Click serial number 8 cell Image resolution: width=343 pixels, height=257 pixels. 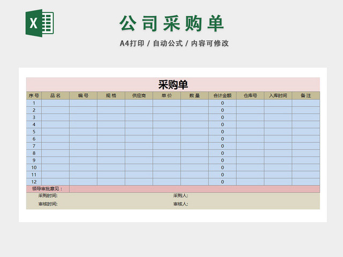[34, 153]
